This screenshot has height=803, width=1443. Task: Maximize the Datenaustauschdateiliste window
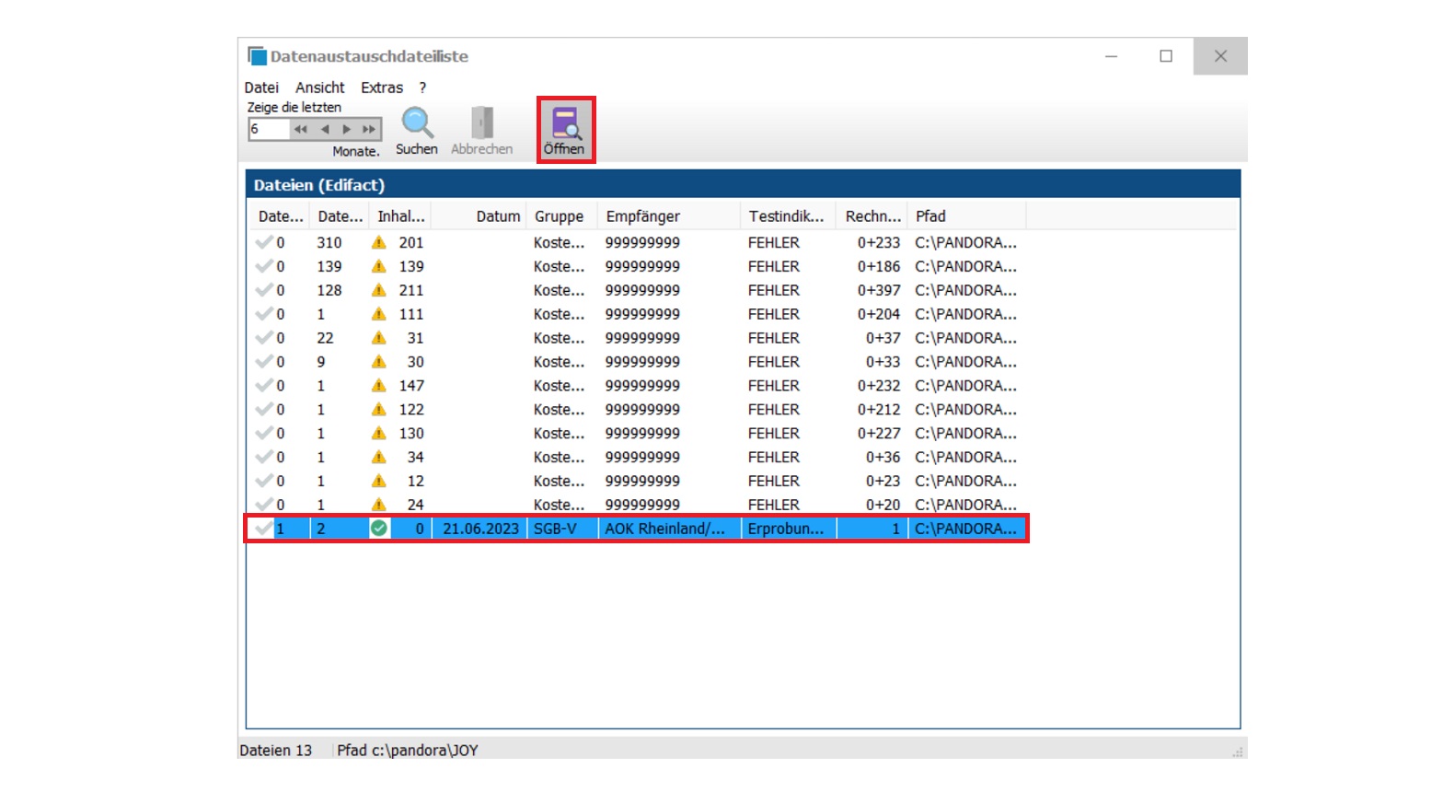tap(1166, 56)
